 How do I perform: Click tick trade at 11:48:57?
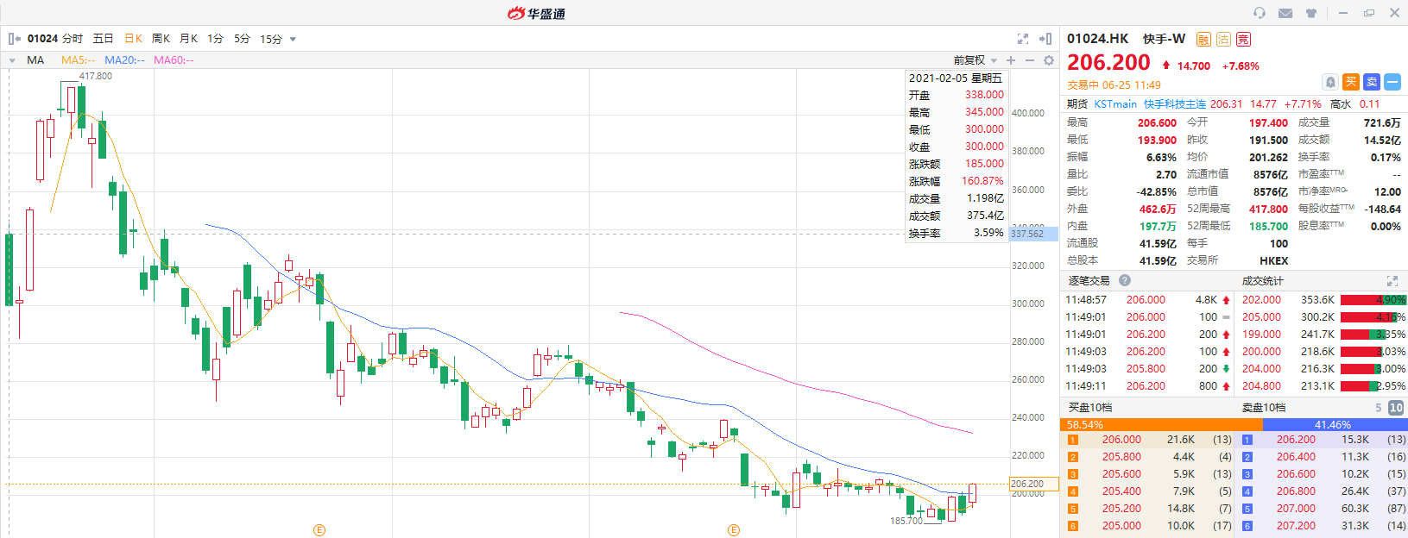pos(1148,300)
